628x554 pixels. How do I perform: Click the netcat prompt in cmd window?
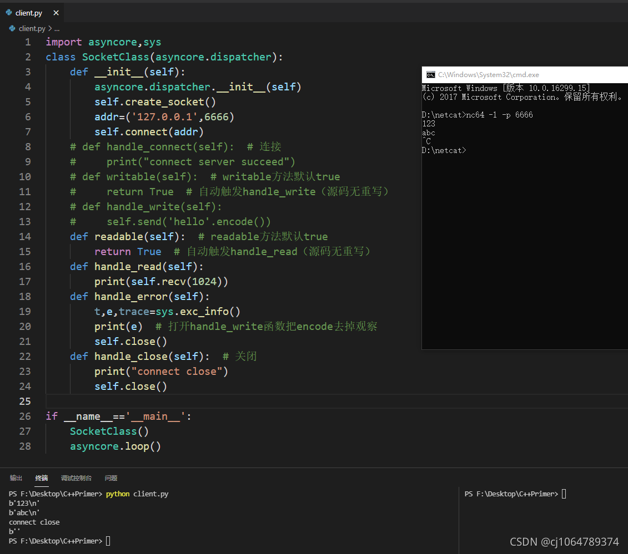tap(444, 150)
